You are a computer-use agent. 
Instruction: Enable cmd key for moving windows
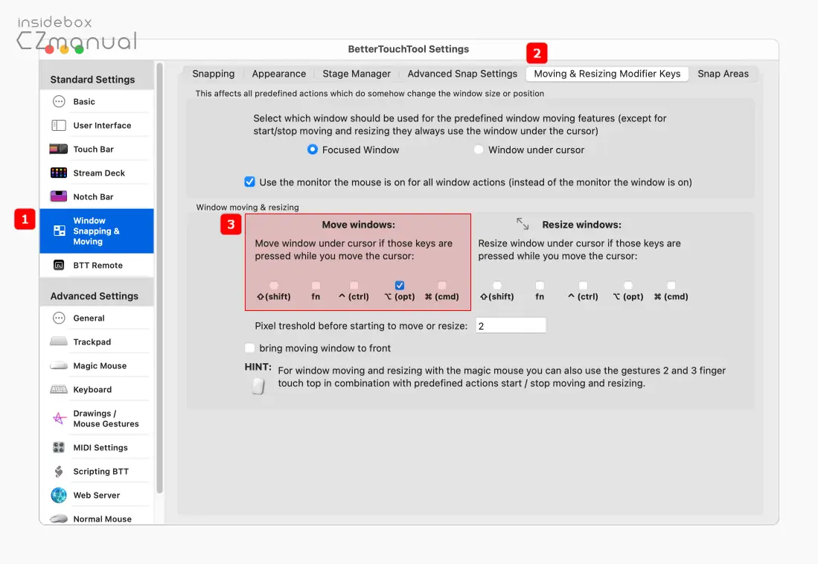442,286
